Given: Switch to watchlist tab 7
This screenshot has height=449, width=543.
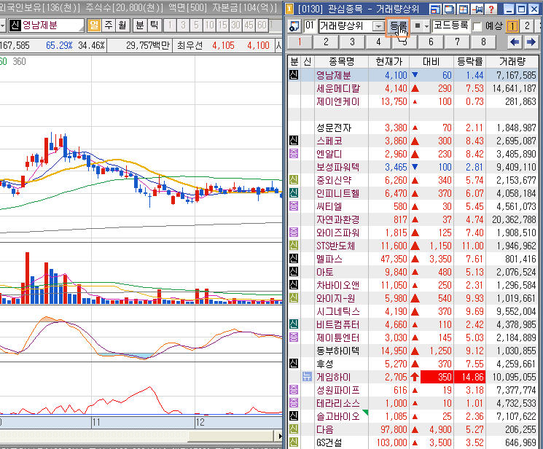Looking at the screenshot, I should click(x=457, y=42).
